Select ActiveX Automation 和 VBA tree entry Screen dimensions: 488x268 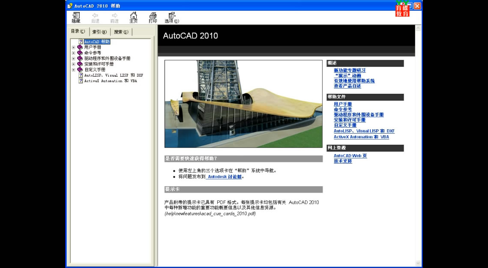click(111, 81)
